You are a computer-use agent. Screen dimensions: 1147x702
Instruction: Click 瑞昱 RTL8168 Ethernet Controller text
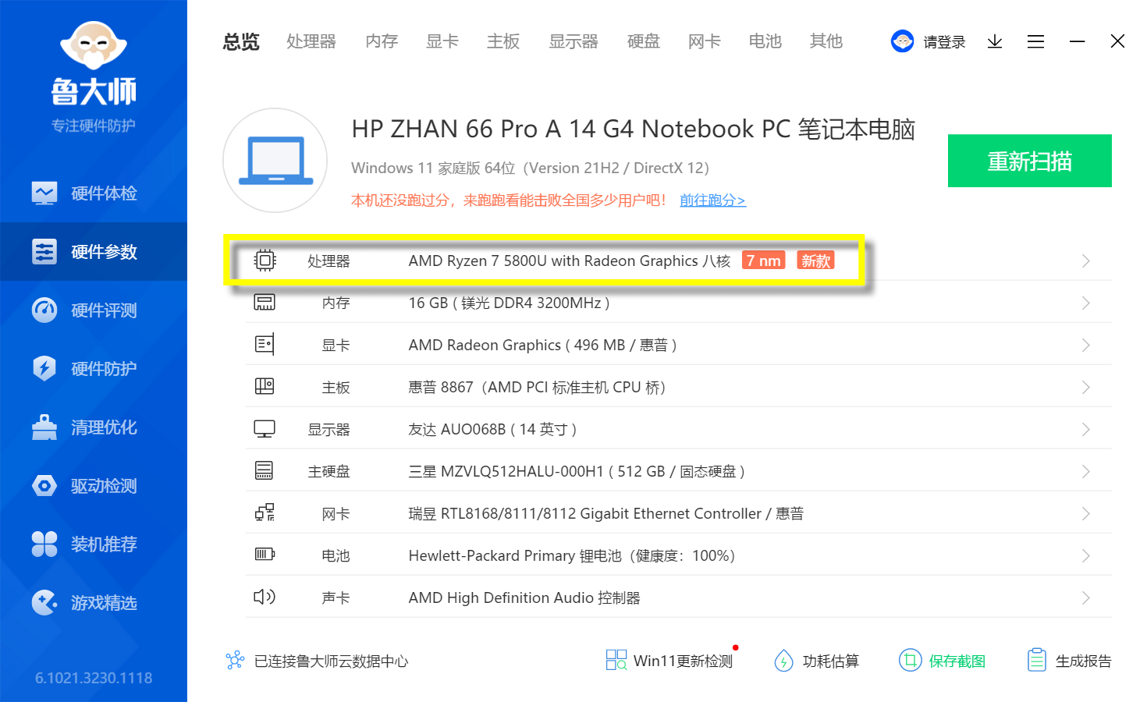click(x=606, y=513)
